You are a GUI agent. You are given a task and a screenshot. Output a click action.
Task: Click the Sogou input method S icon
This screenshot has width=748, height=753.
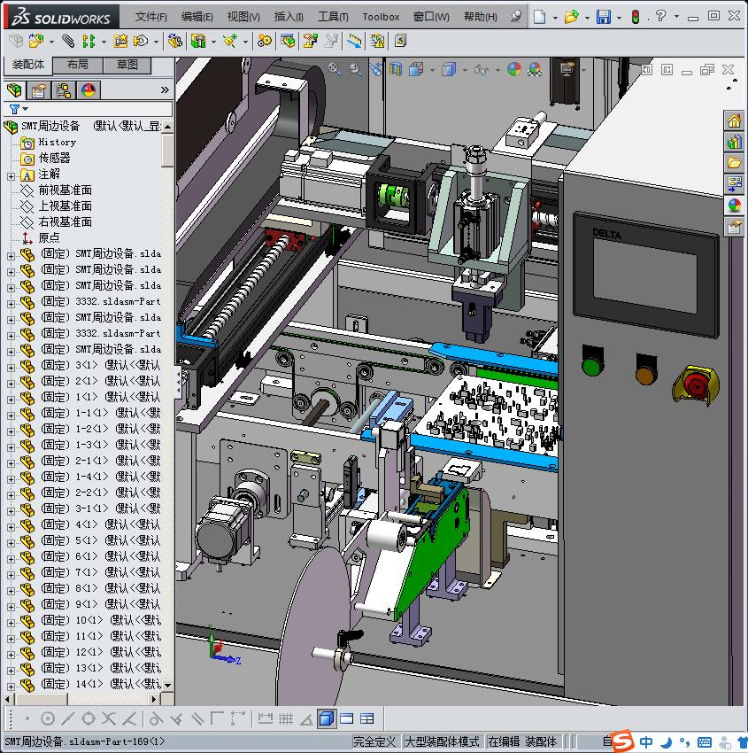coord(623,741)
